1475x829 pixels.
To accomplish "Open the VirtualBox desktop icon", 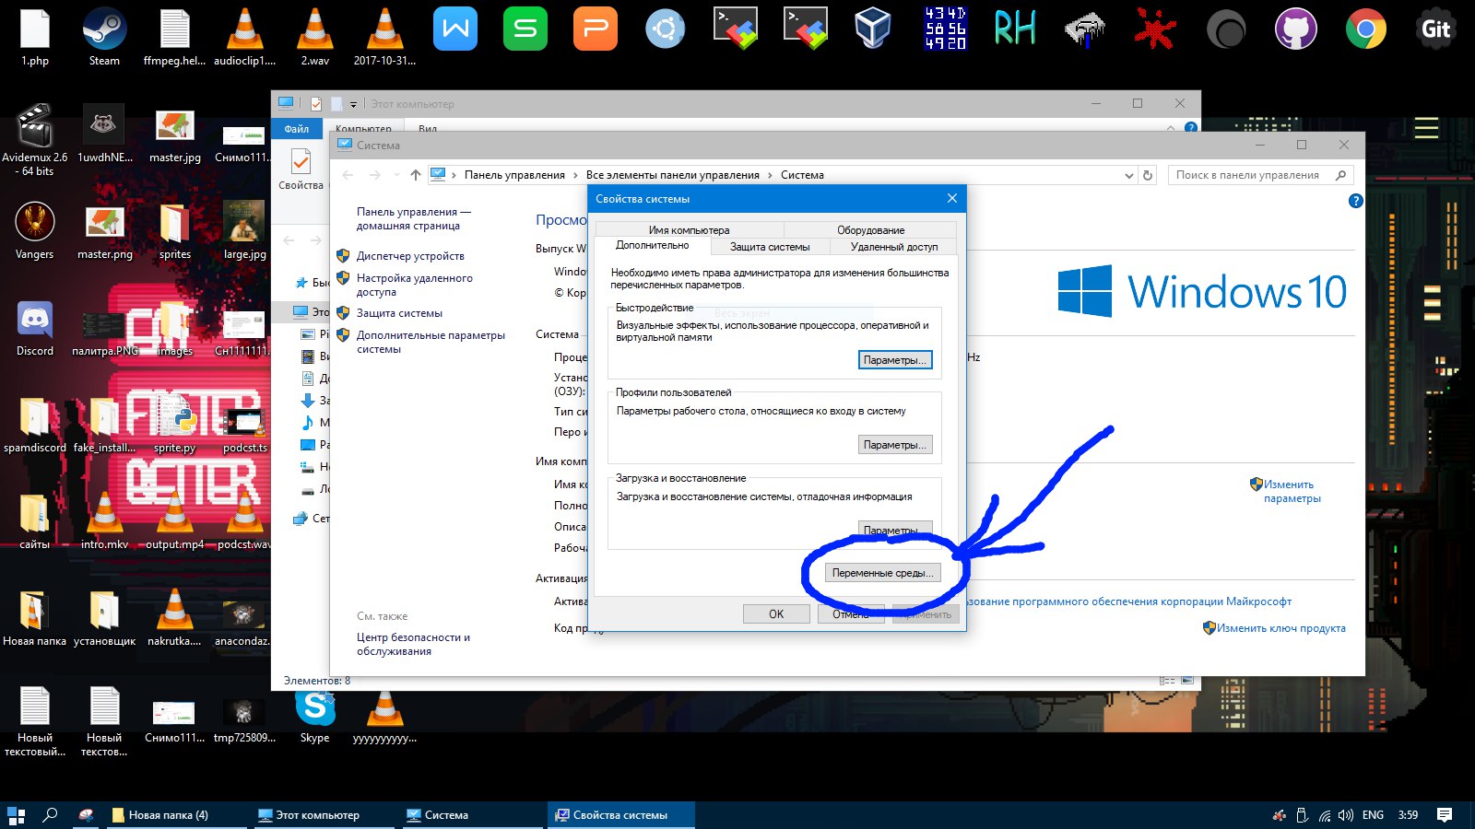I will 872,29.
